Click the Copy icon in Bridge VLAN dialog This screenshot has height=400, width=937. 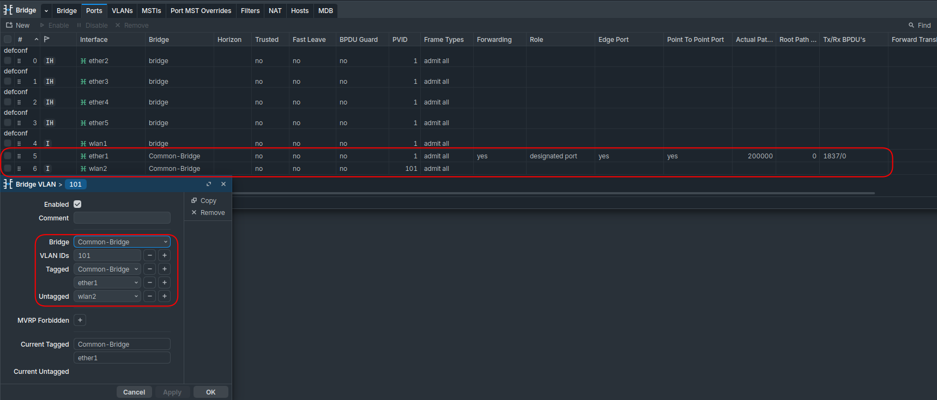(x=194, y=200)
